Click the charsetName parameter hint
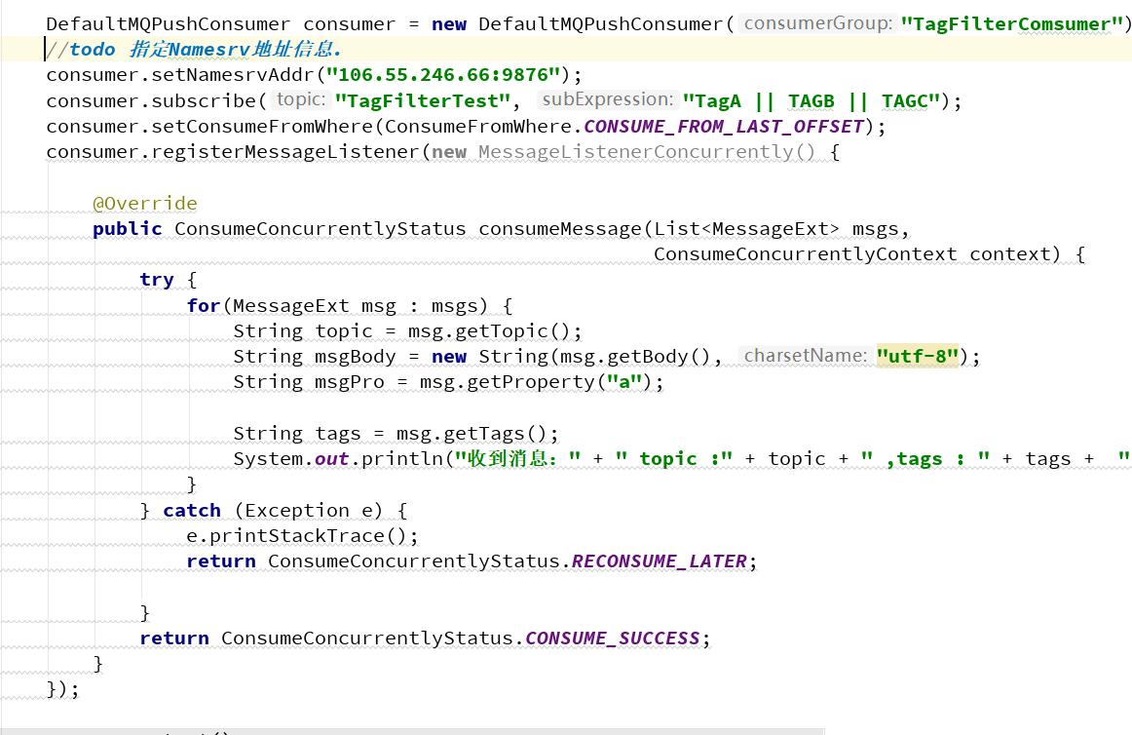This screenshot has height=735, width=1132. (804, 356)
